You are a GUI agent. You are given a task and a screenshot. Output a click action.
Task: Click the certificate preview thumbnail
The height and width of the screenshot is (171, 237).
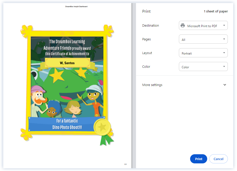tap(67, 85)
